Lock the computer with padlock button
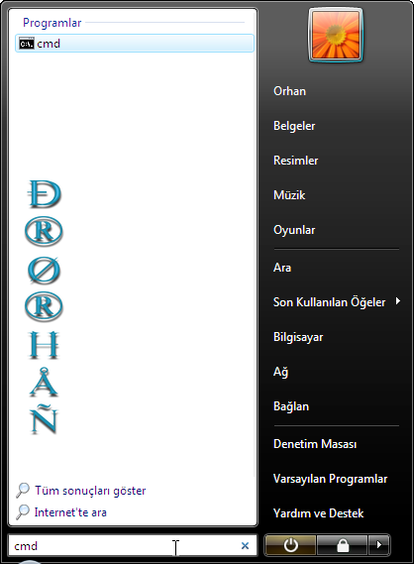 [x=343, y=545]
